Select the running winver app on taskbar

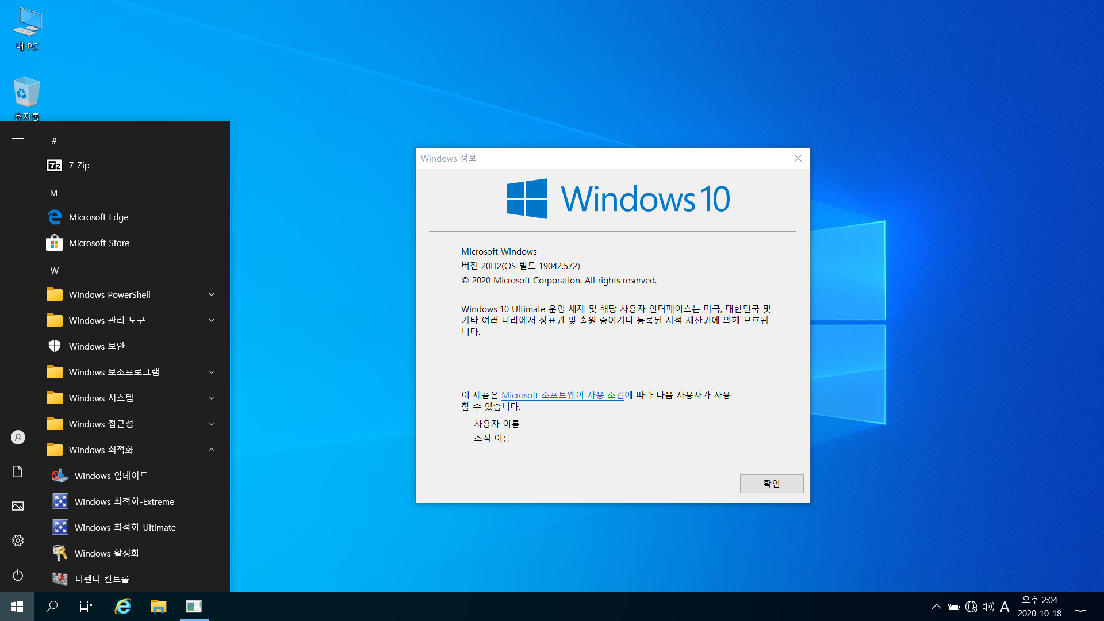[x=194, y=607]
